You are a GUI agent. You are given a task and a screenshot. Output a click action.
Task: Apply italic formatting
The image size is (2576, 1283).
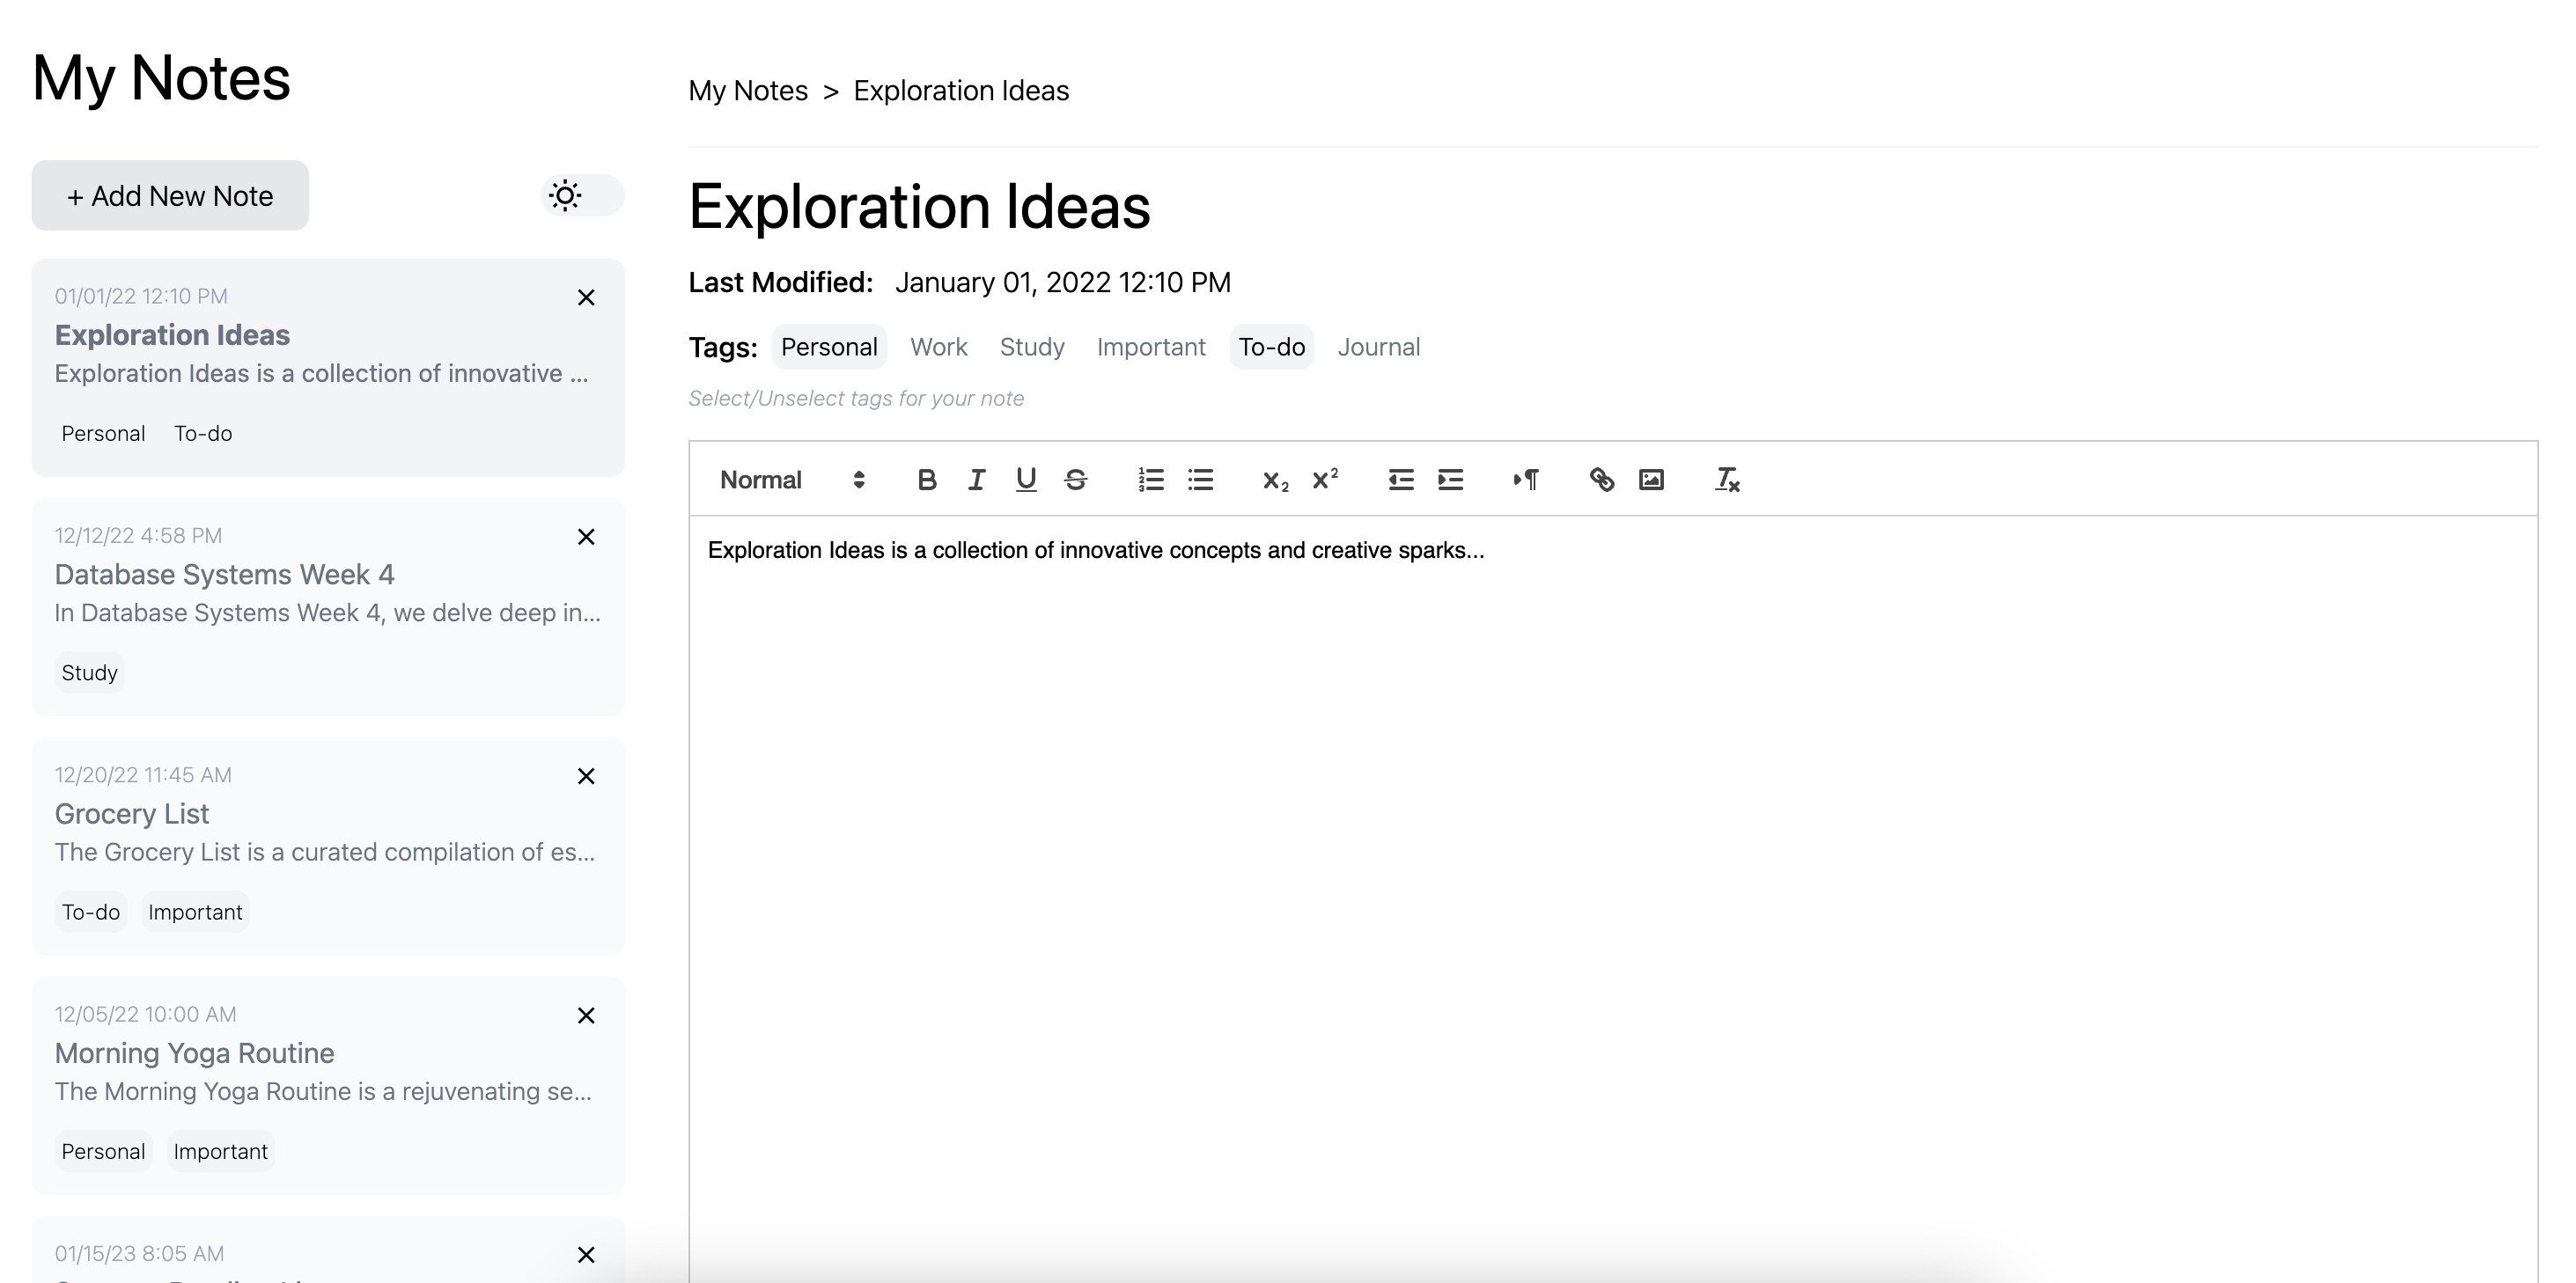point(976,480)
